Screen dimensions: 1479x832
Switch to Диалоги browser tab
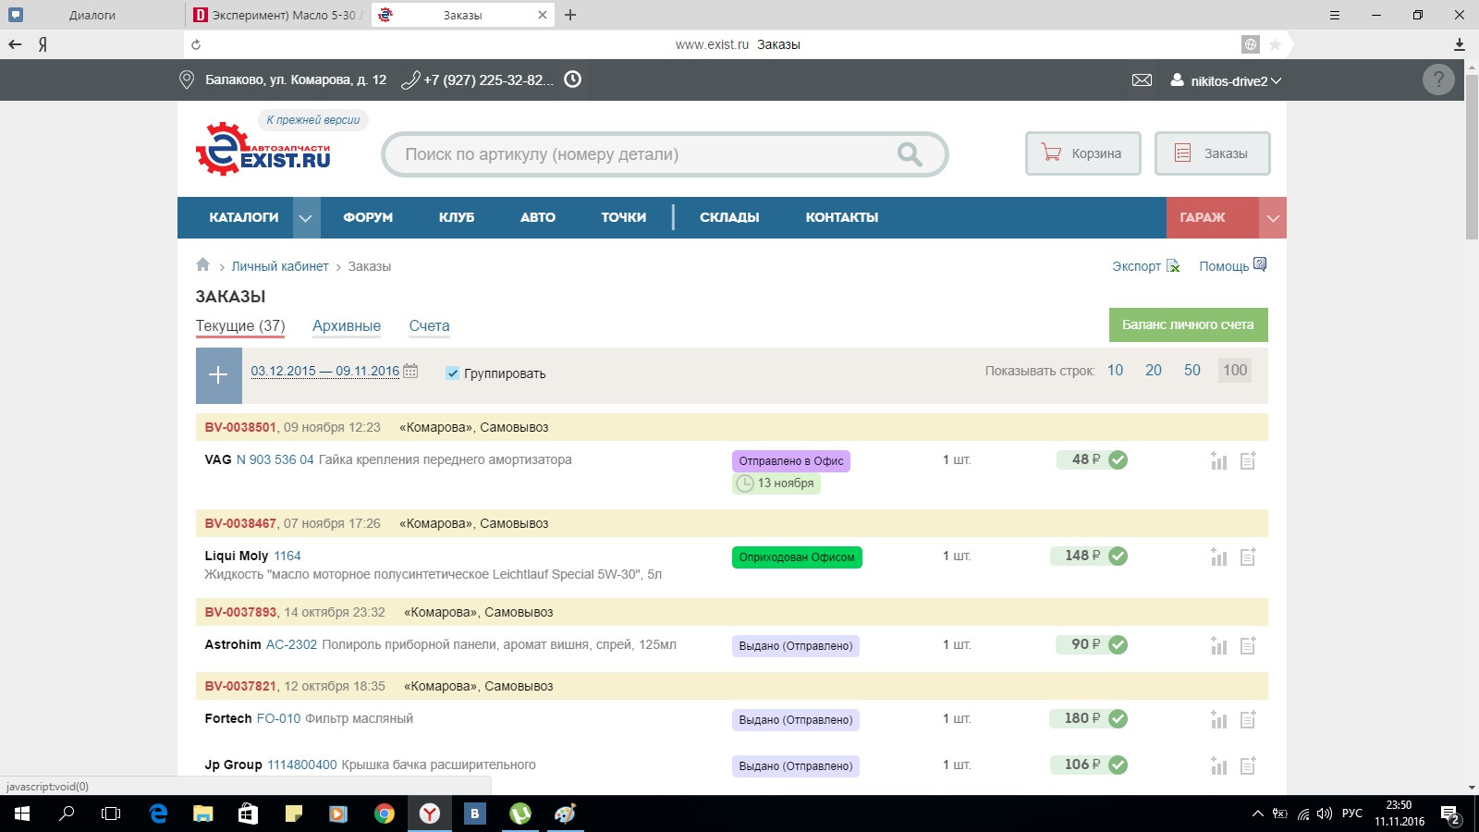92,15
